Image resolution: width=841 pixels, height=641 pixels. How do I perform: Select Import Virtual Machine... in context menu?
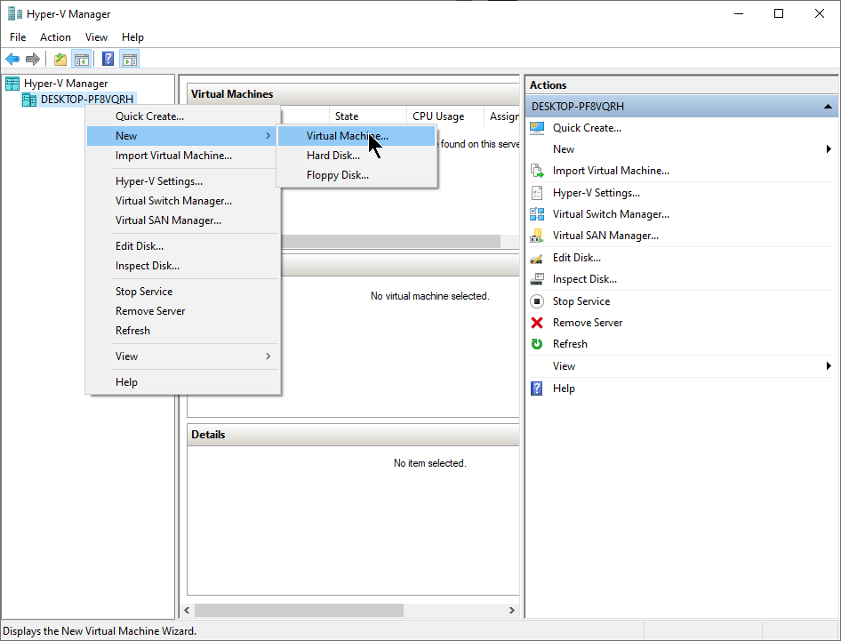pos(183,156)
